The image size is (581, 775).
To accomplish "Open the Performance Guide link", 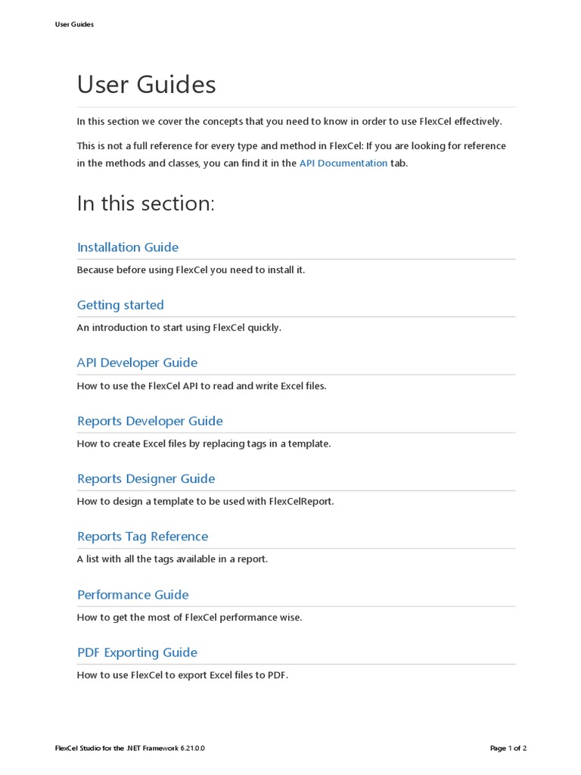I will (132, 595).
